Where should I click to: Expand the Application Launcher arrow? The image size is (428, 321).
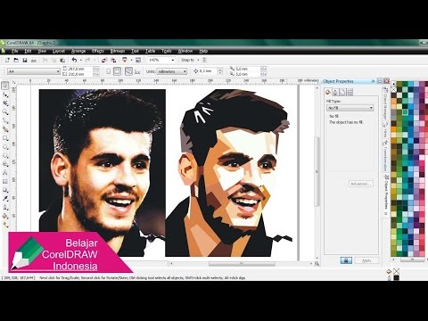131,61
